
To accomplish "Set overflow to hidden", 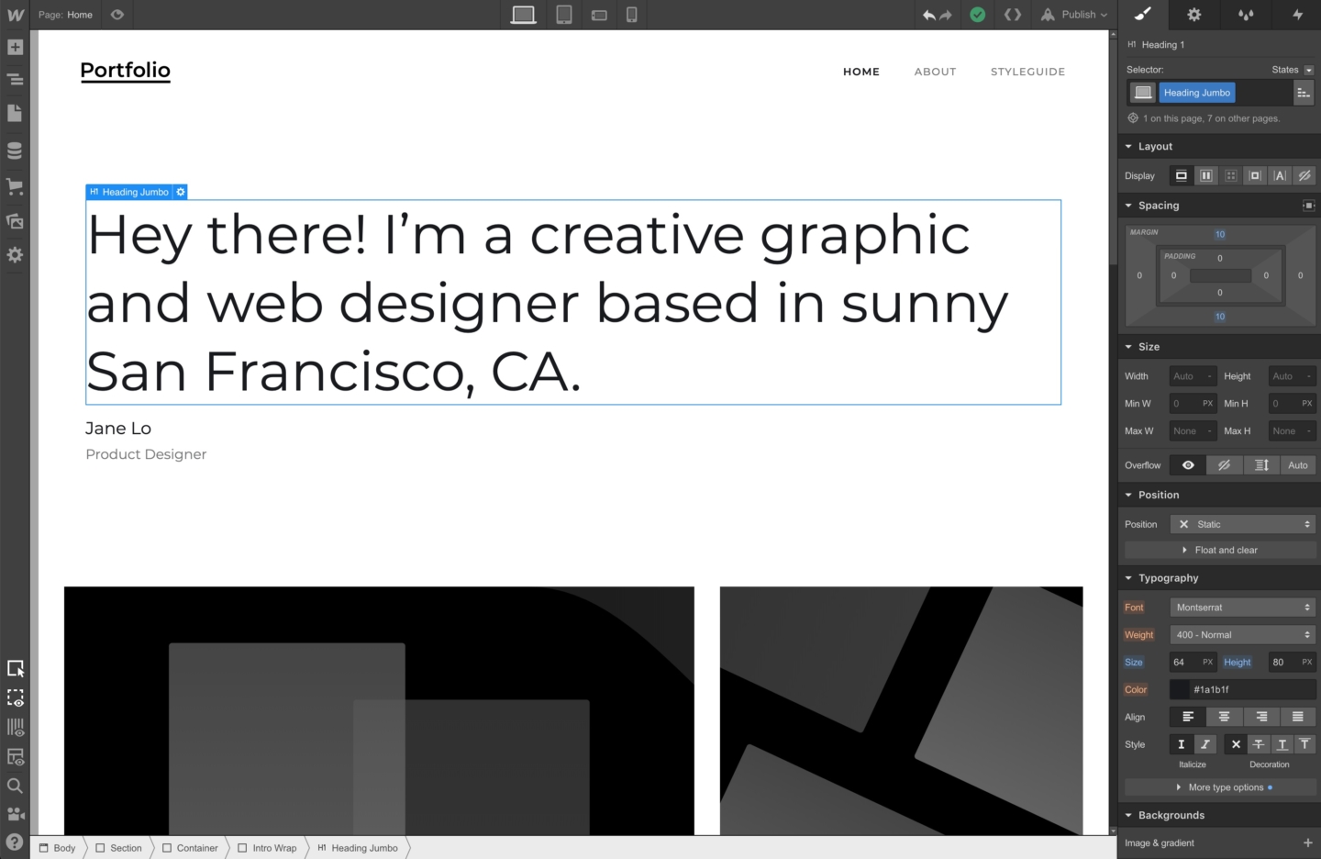I will (1225, 465).
